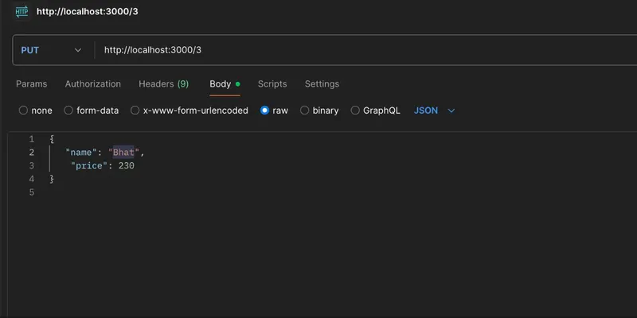Open the JSON format dropdown
The image size is (637, 318).
coord(434,111)
